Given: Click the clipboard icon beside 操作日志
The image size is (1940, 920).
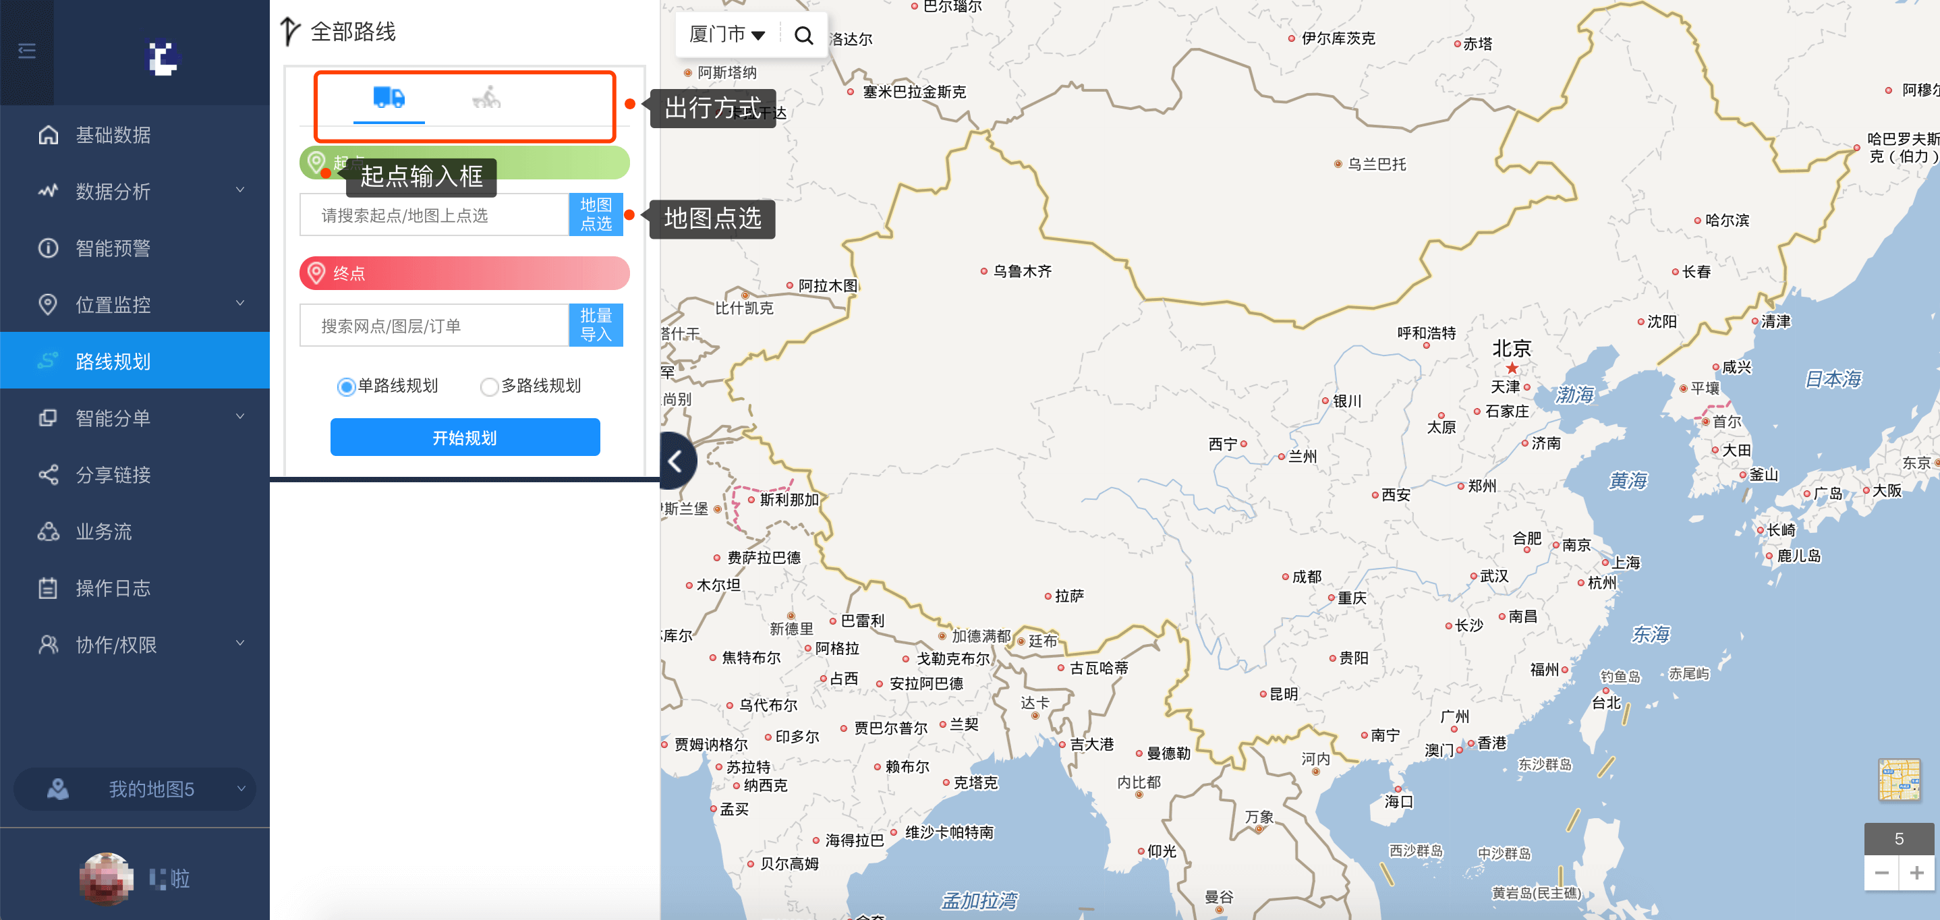Looking at the screenshot, I should tap(48, 587).
